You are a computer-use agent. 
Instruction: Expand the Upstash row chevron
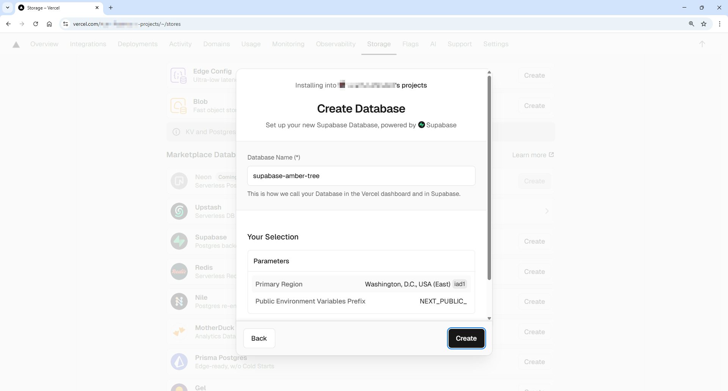click(547, 211)
